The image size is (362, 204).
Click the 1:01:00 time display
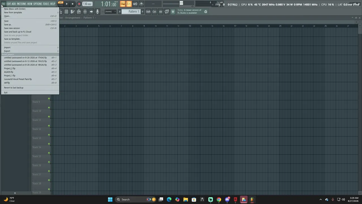(109, 4)
